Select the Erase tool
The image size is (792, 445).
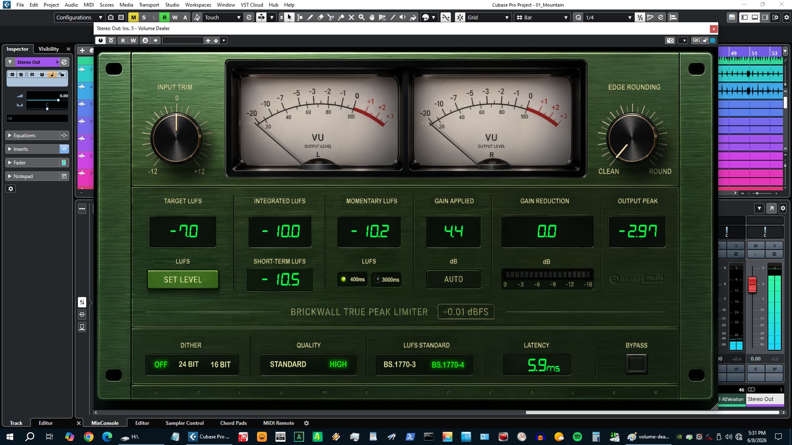click(x=321, y=17)
